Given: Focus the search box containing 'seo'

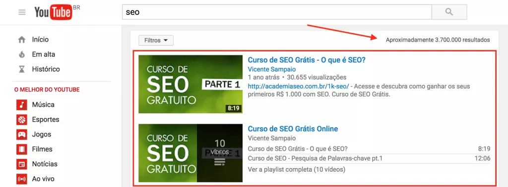Looking at the screenshot, I should pyautogui.click(x=277, y=12).
